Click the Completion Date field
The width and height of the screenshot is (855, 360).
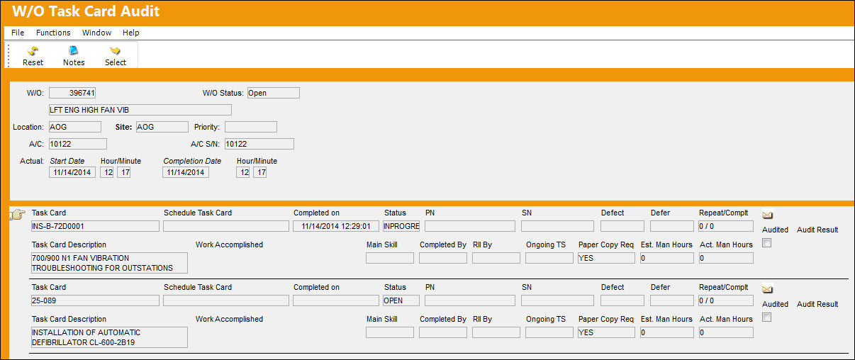coord(186,172)
